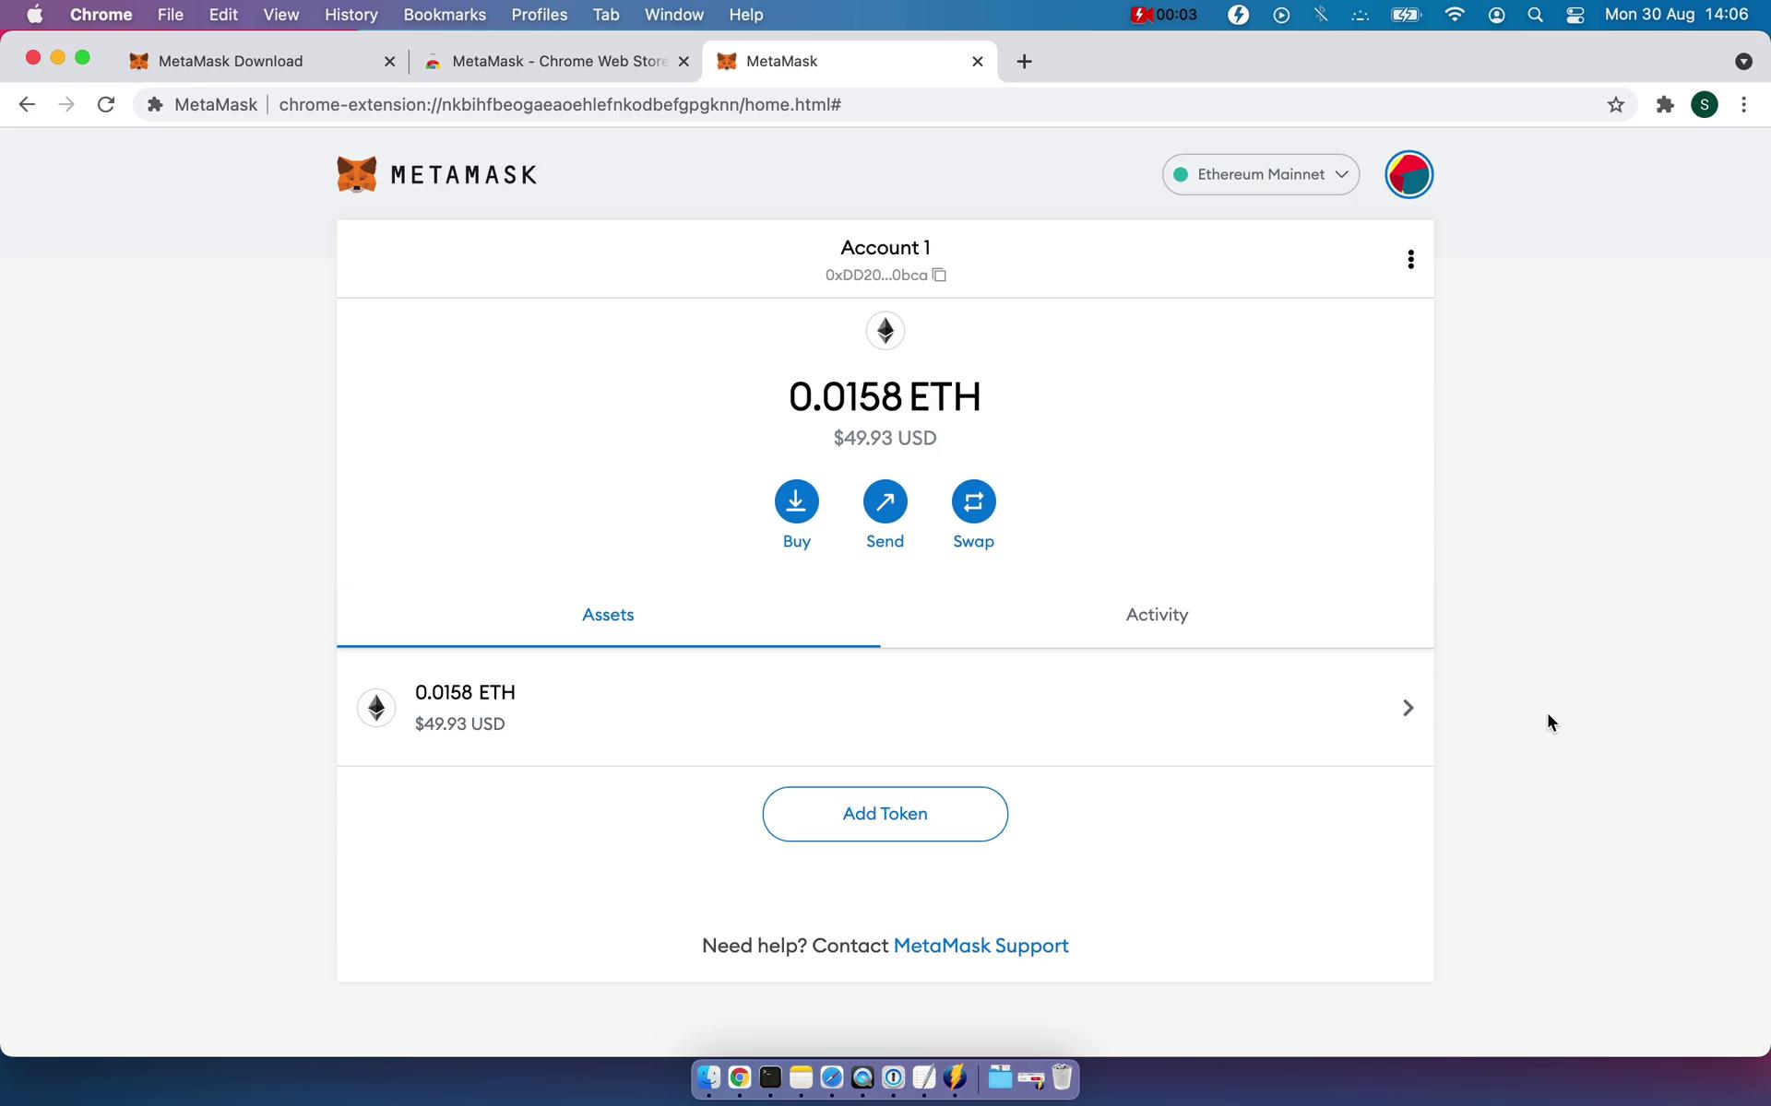This screenshot has height=1106, width=1771.
Task: Click the three-dot menu icon
Action: 1410,259
